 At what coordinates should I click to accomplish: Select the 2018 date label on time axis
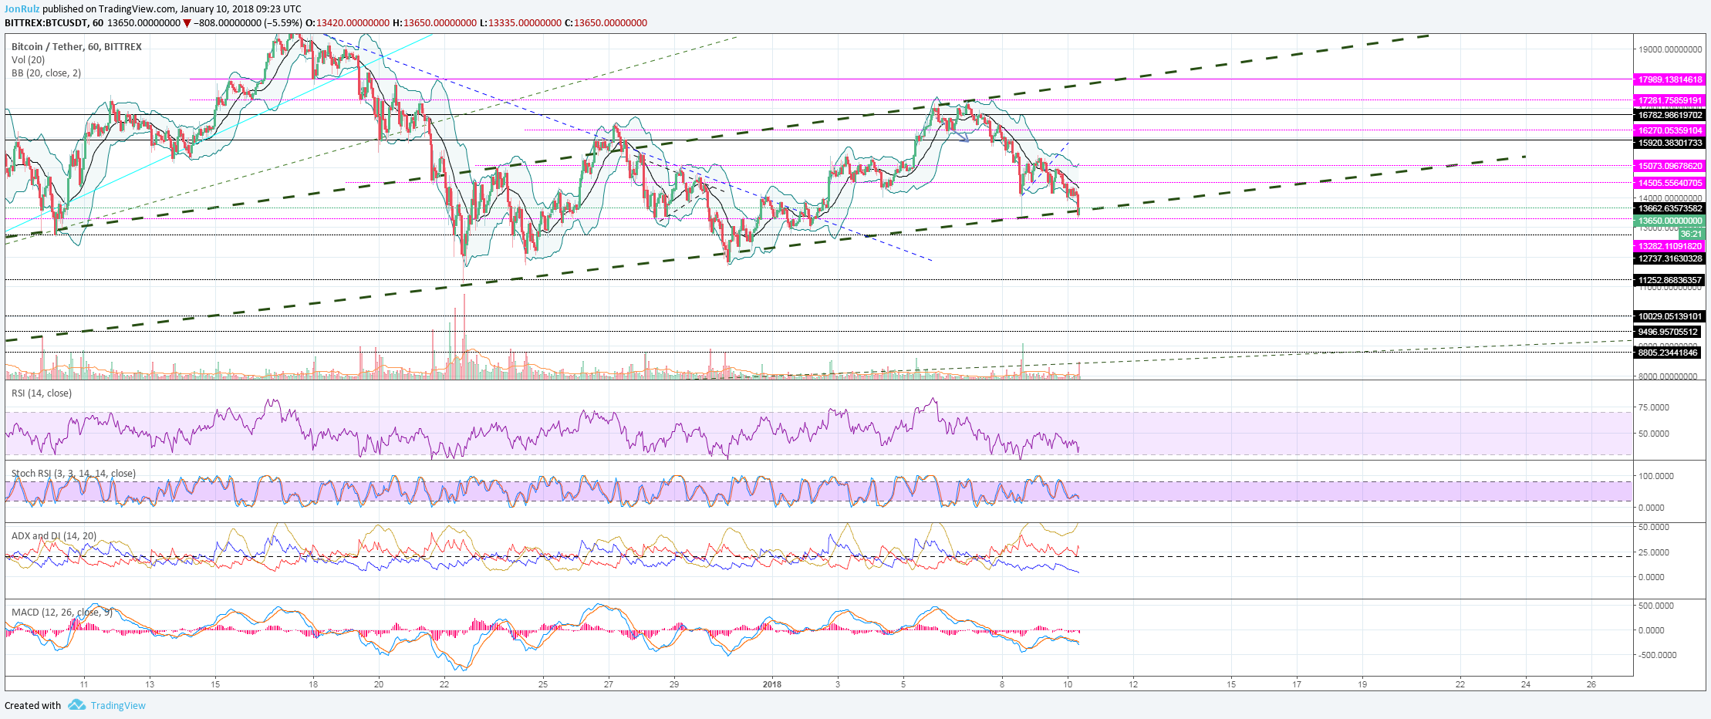[x=771, y=684]
